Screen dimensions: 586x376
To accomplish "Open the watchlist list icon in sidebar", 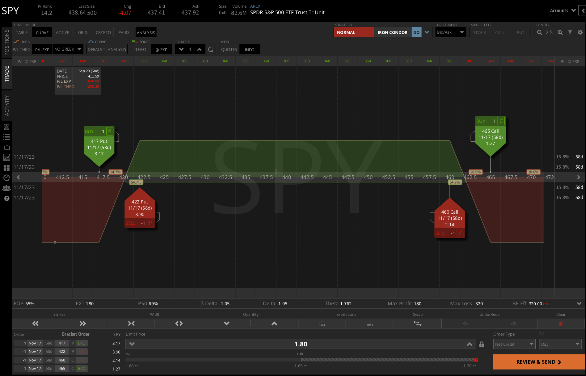I will 6,137.
